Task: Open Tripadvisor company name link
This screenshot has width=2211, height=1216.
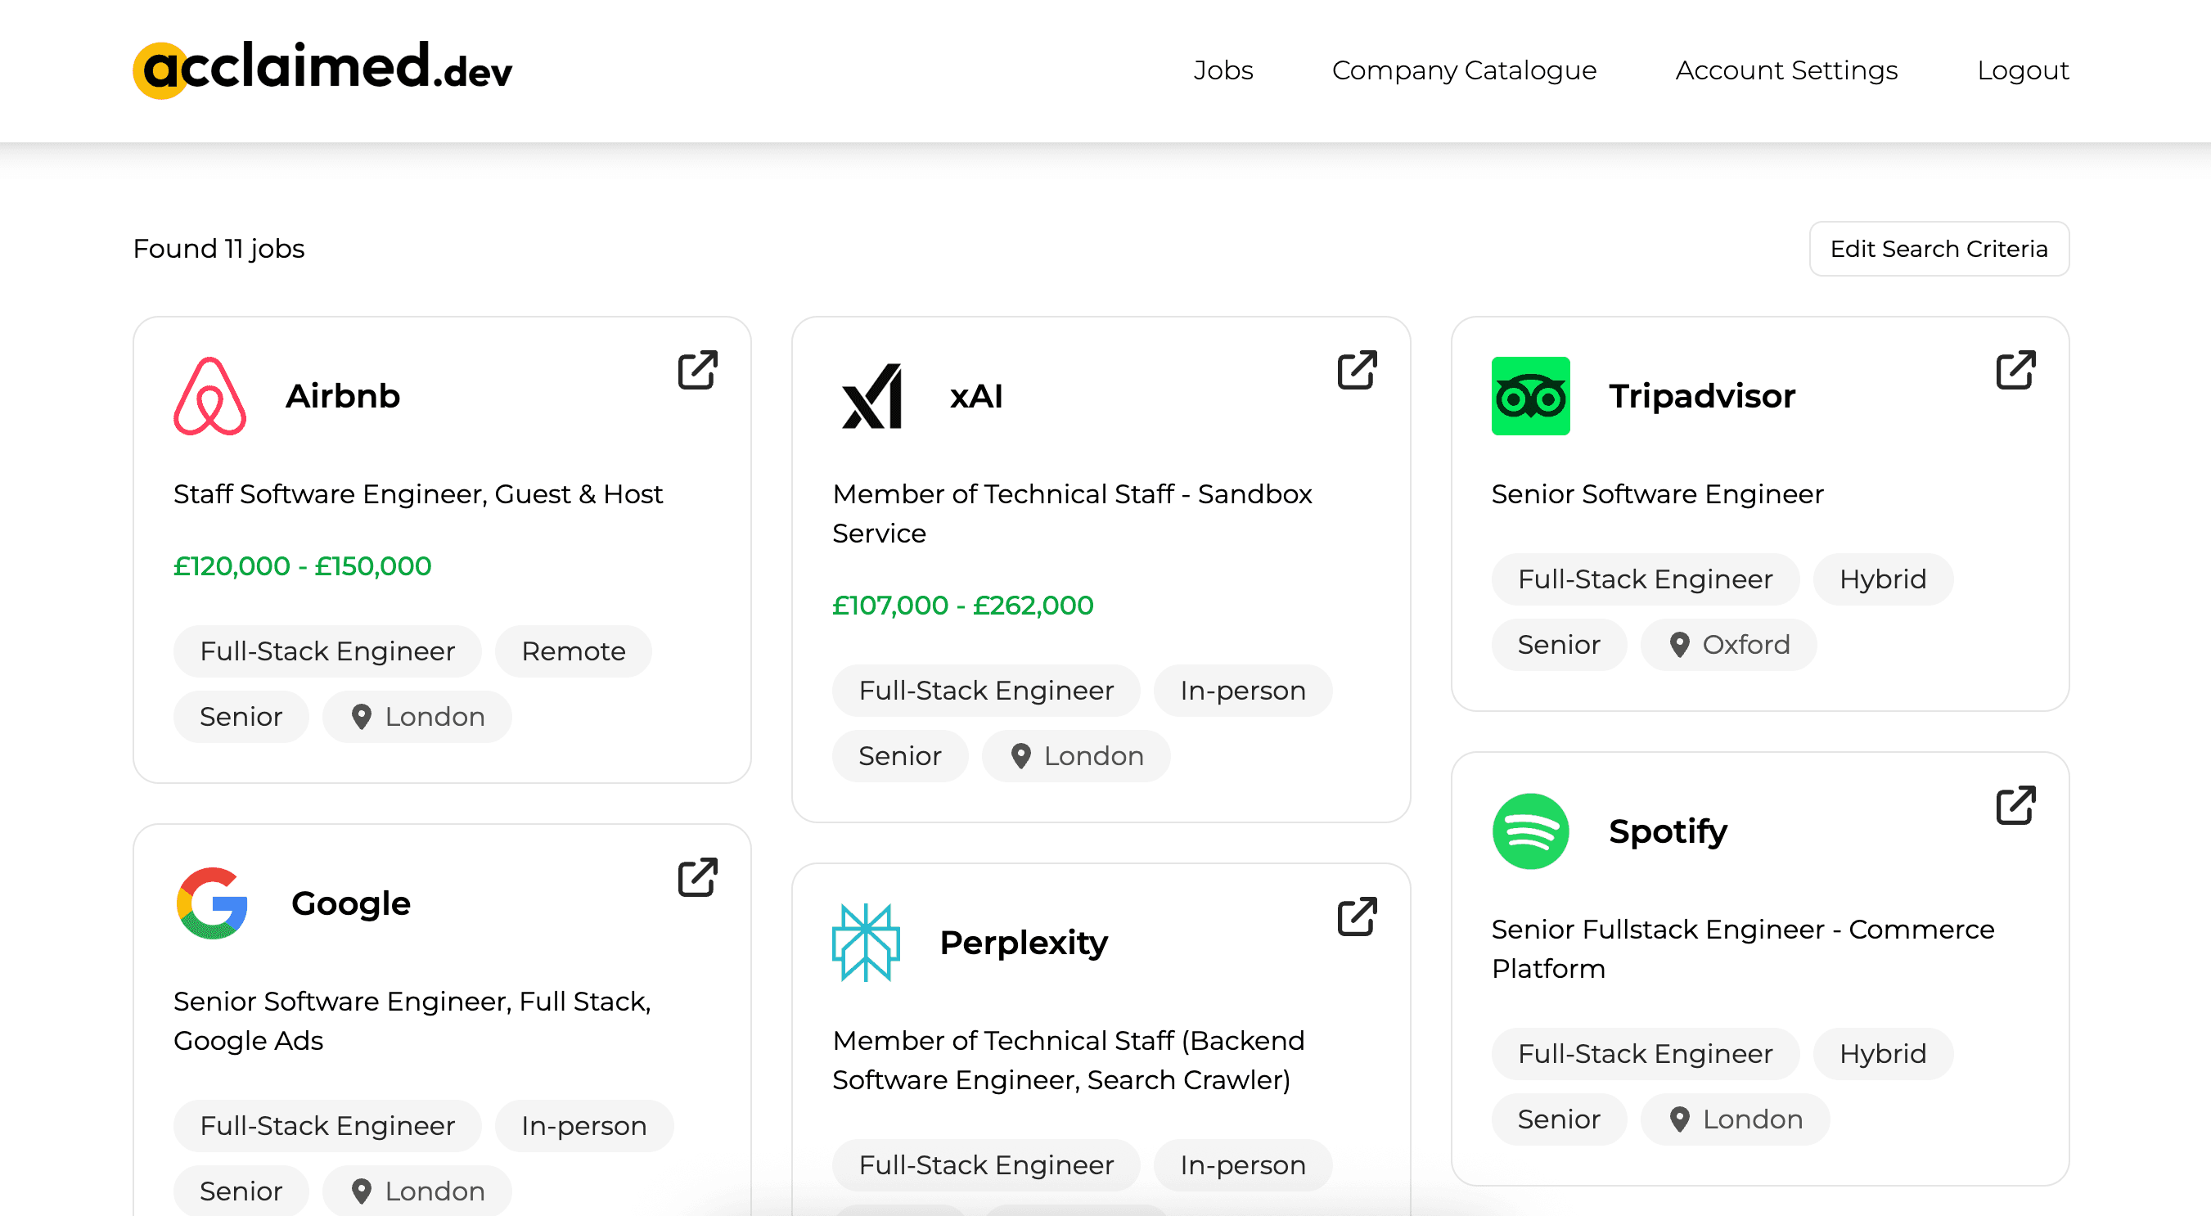Action: point(1702,395)
